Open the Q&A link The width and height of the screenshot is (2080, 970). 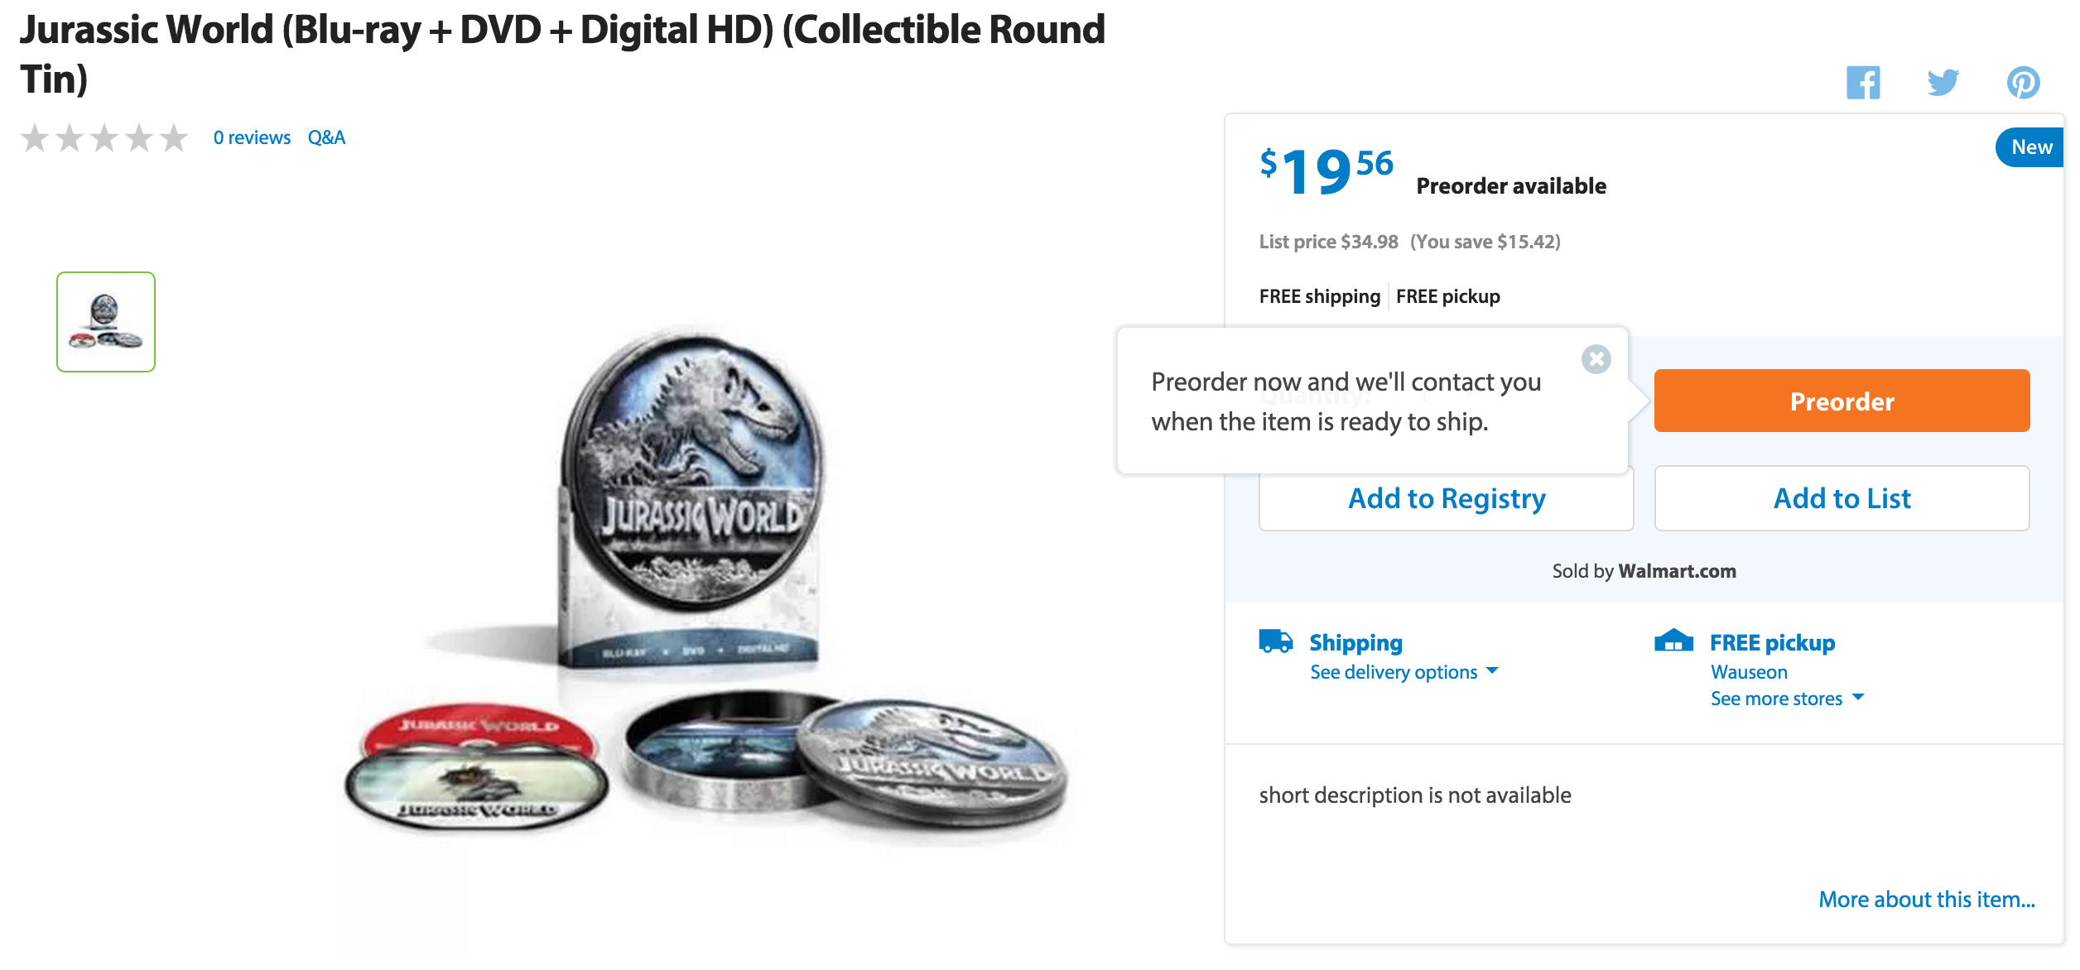[326, 137]
